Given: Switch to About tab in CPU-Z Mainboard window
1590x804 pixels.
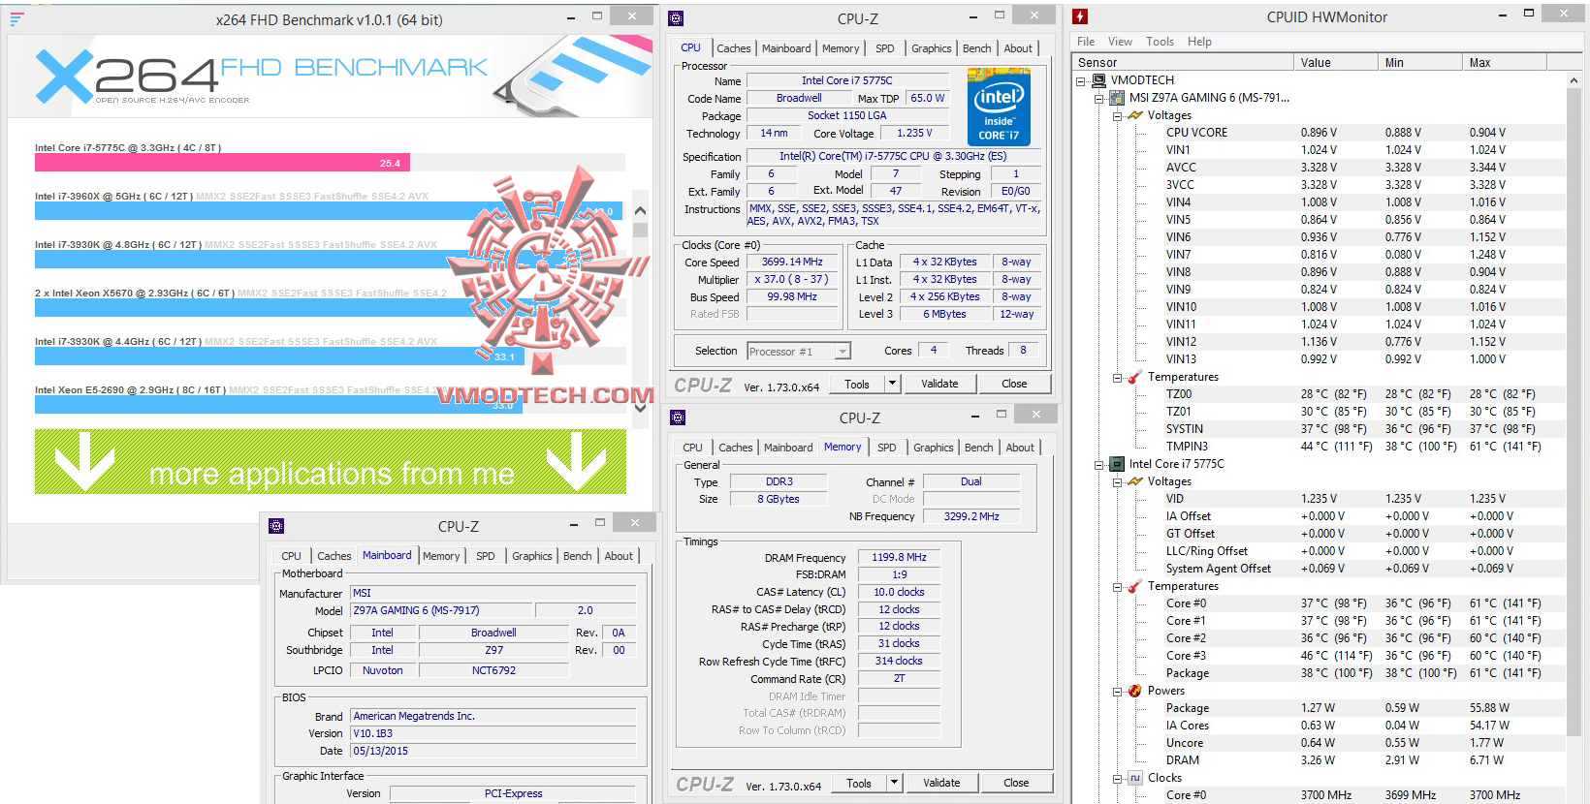Looking at the screenshot, I should [619, 556].
